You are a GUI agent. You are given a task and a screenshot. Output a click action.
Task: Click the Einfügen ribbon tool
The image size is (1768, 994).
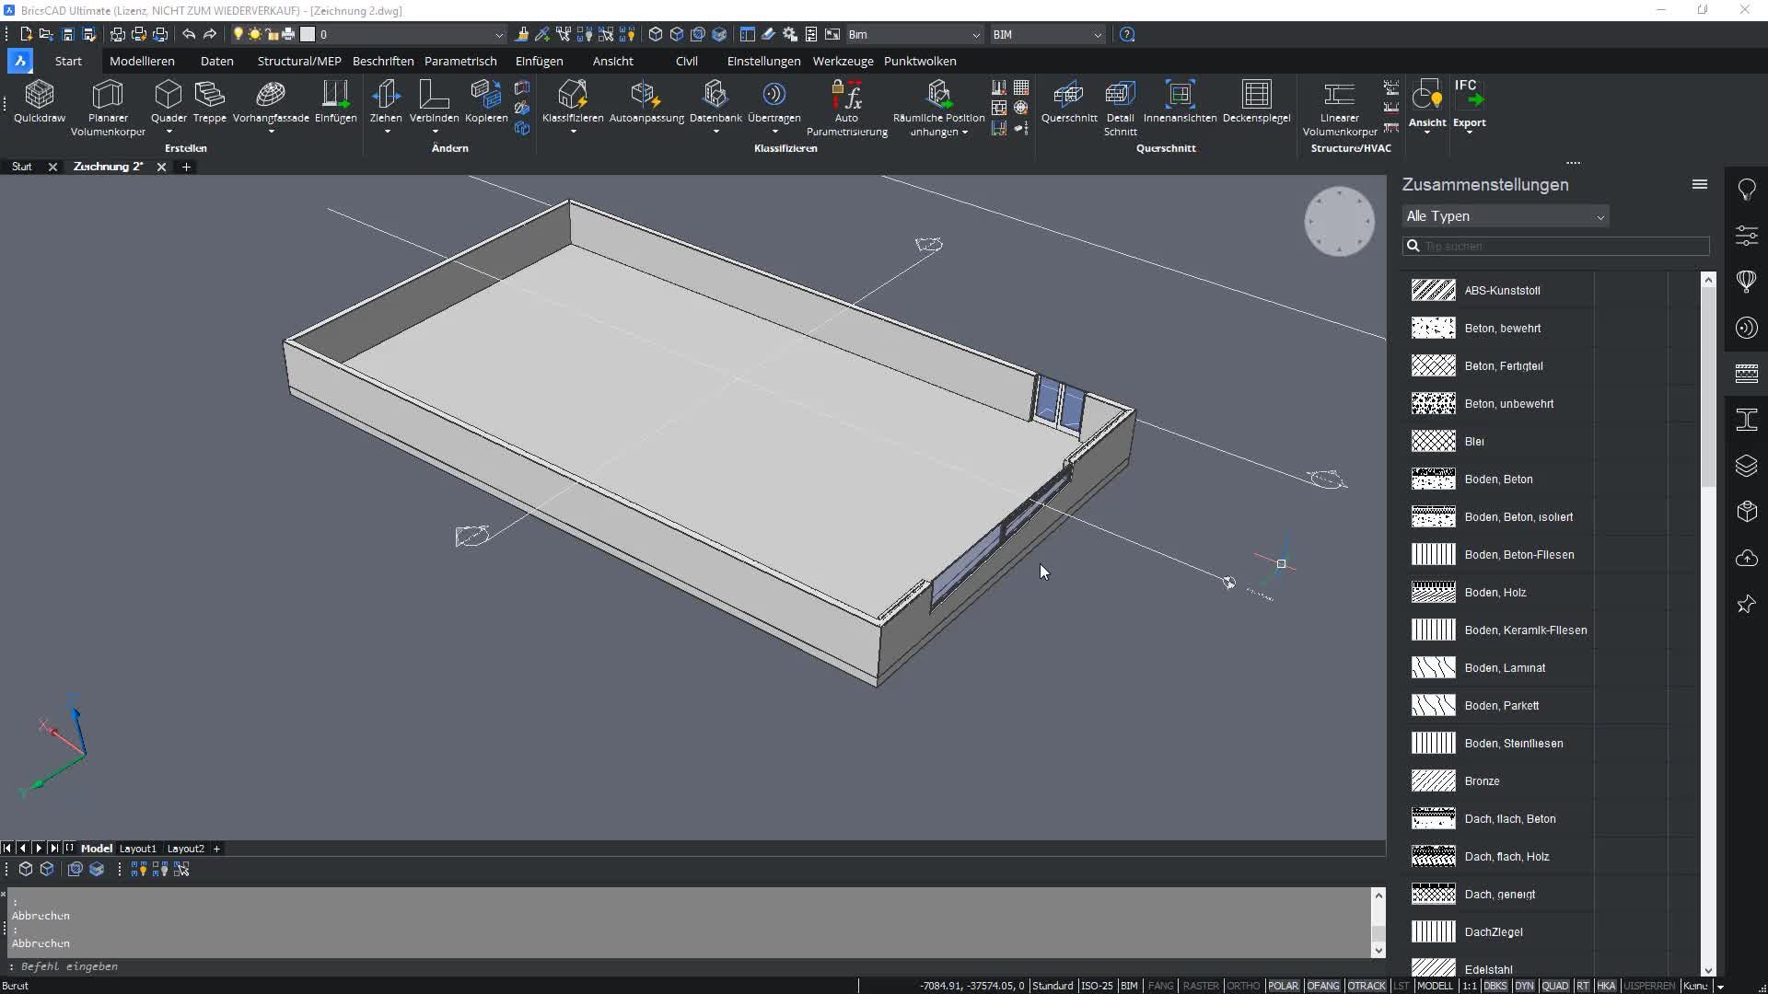335,101
